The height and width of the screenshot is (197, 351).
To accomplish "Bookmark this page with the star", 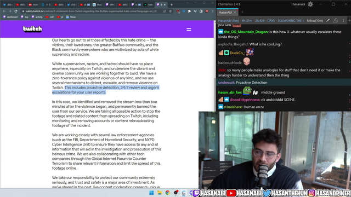I will click(x=171, y=11).
